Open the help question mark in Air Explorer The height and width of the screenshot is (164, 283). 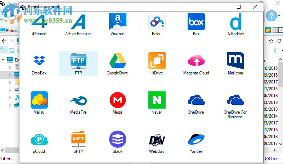[271, 16]
